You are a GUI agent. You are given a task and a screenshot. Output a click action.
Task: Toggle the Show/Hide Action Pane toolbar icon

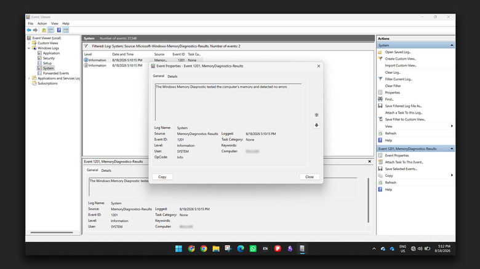click(x=66, y=30)
